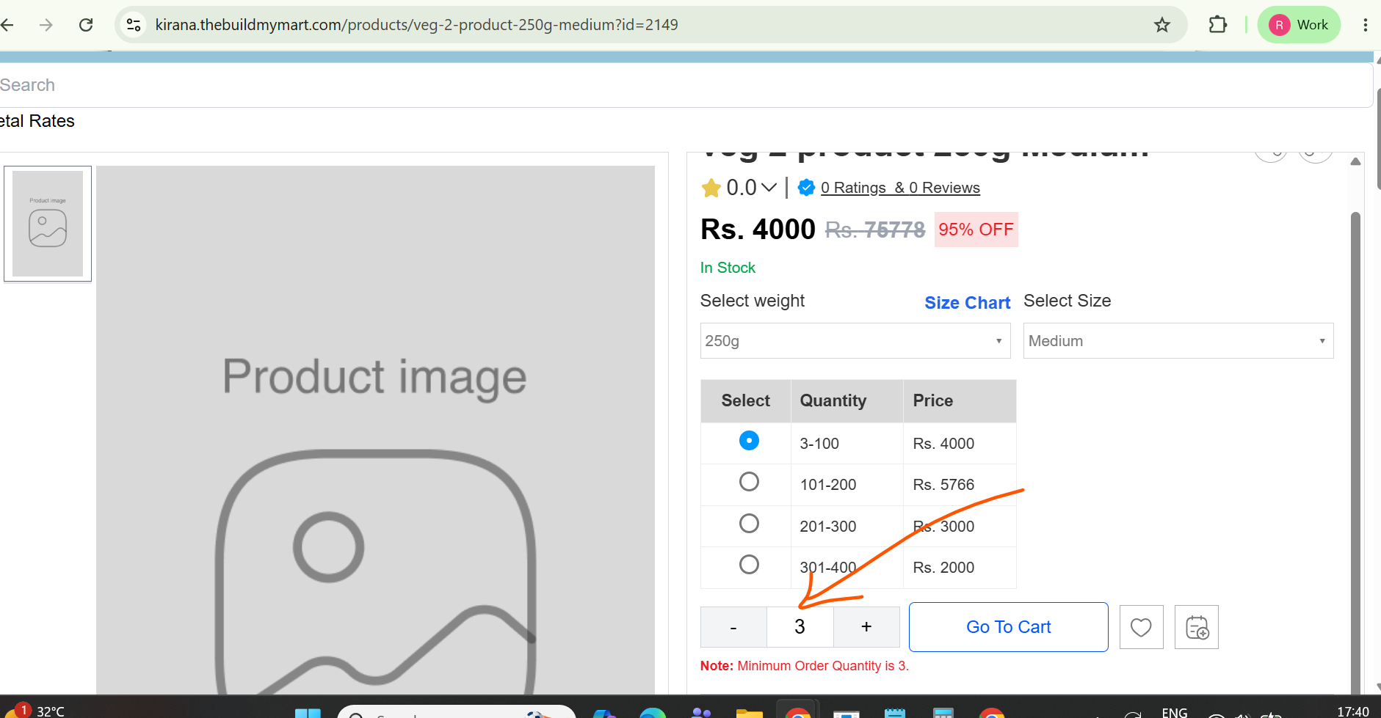Go back to the previous page
This screenshot has height=718, width=1381.
click(7, 25)
